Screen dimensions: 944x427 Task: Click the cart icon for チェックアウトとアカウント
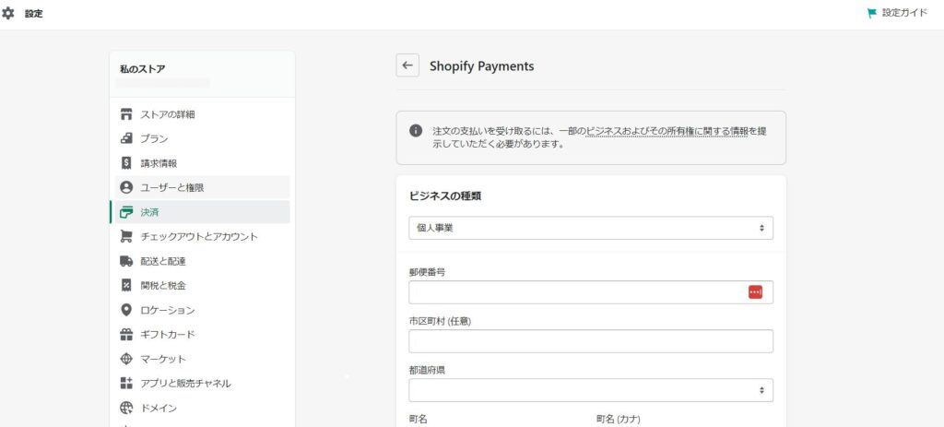(x=125, y=237)
